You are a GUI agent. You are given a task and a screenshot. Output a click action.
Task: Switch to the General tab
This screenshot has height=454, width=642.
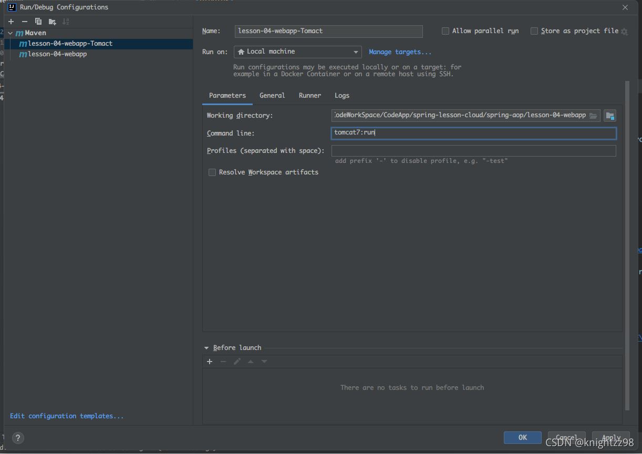(x=272, y=95)
